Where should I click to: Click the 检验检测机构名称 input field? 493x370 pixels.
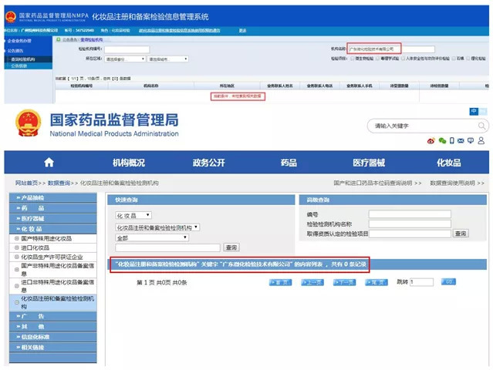click(410, 224)
